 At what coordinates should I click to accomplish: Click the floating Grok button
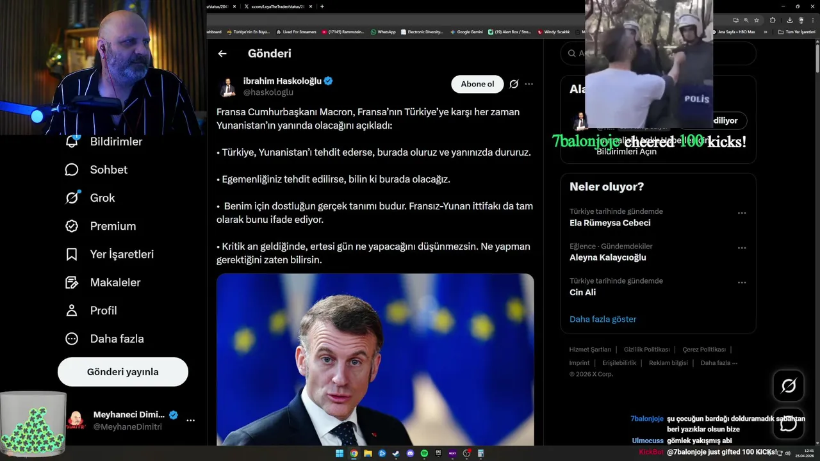click(789, 385)
